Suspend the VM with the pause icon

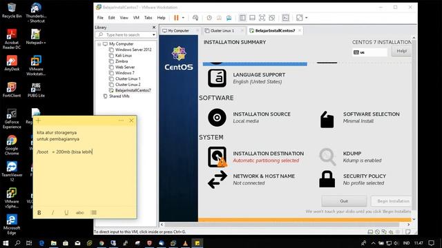[176, 18]
